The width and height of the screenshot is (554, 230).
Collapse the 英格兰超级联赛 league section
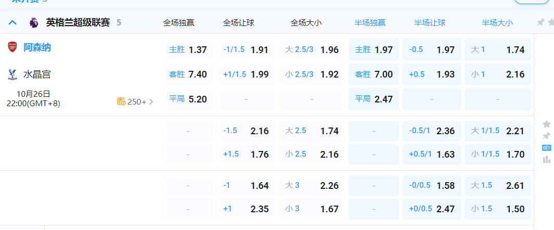click(13, 22)
